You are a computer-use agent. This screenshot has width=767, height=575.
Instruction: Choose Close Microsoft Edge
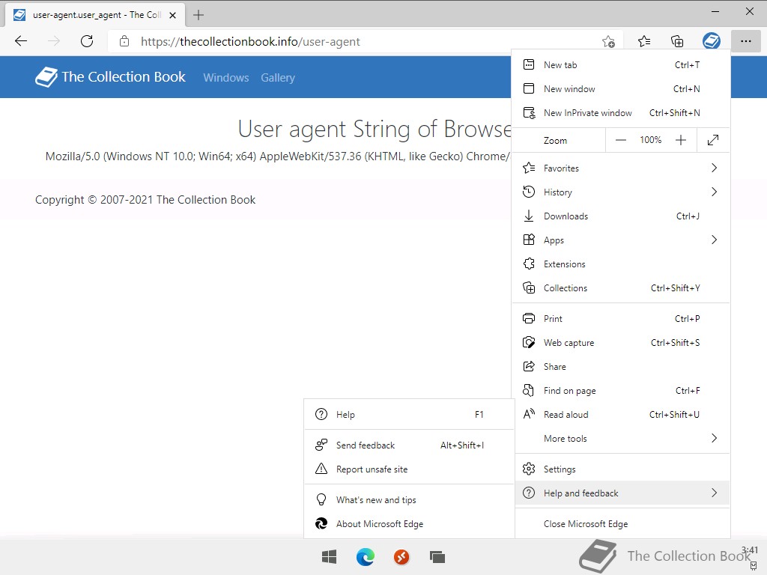pos(621,523)
